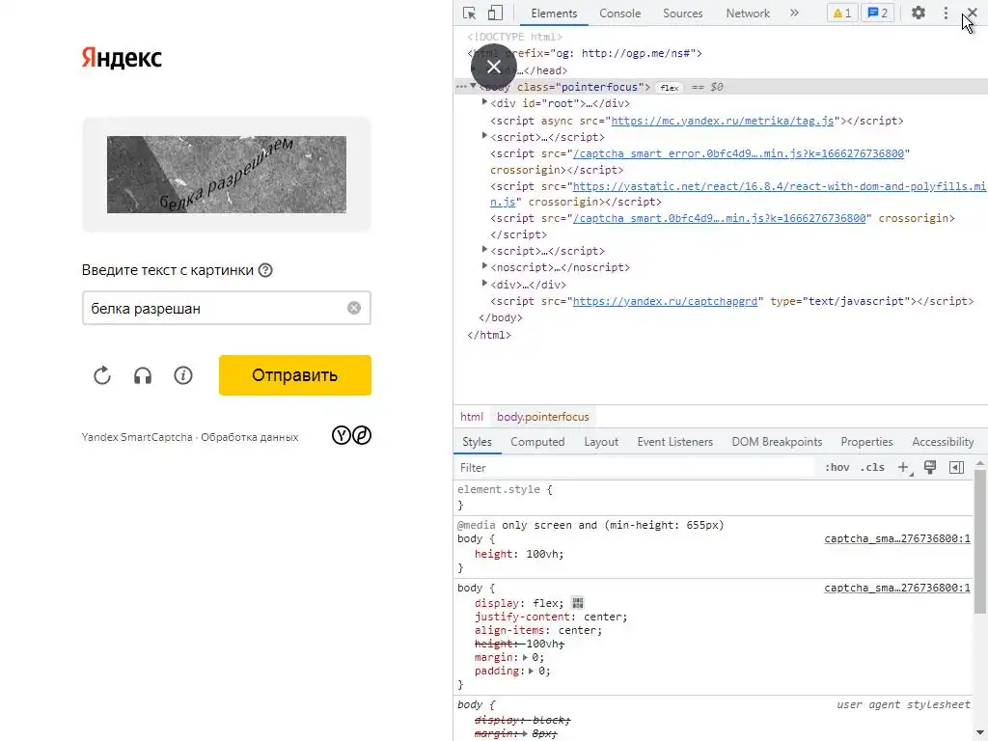
Task: Click the Yandex logo
Action: click(122, 58)
